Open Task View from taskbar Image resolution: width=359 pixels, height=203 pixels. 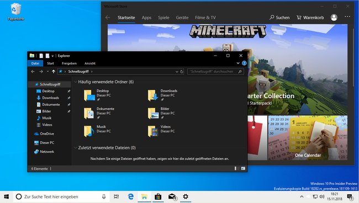(x=117, y=196)
